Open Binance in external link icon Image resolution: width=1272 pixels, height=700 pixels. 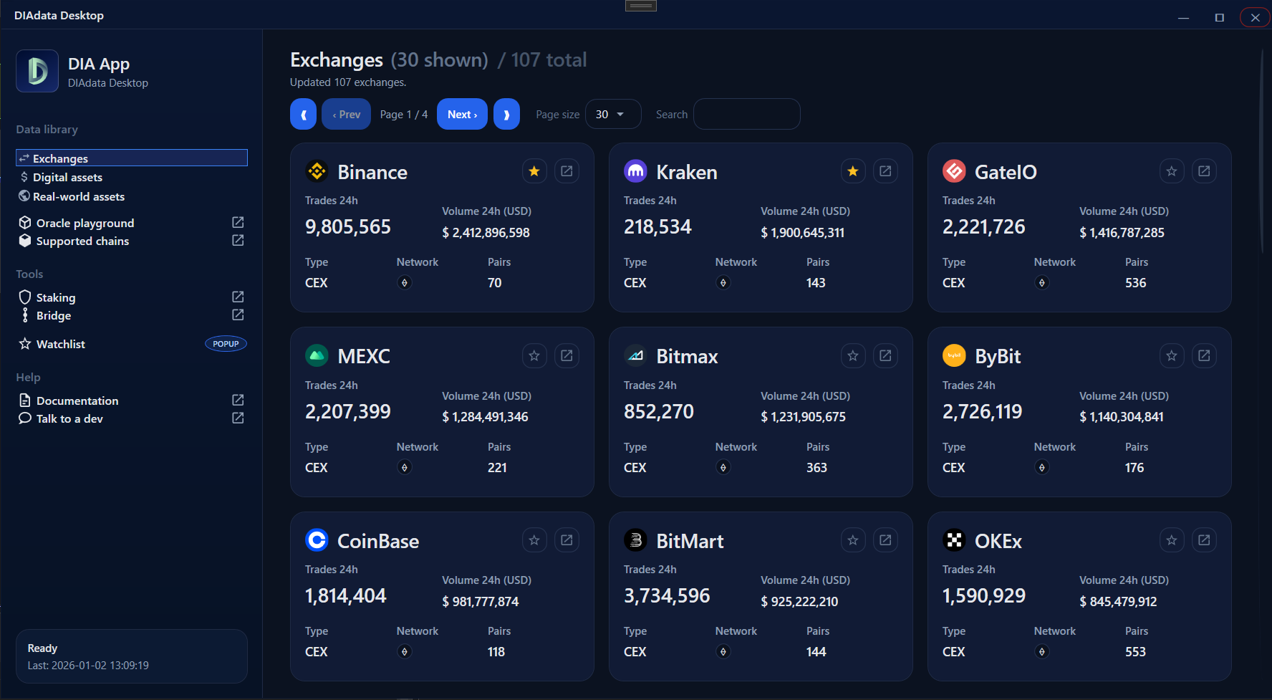pyautogui.click(x=567, y=171)
